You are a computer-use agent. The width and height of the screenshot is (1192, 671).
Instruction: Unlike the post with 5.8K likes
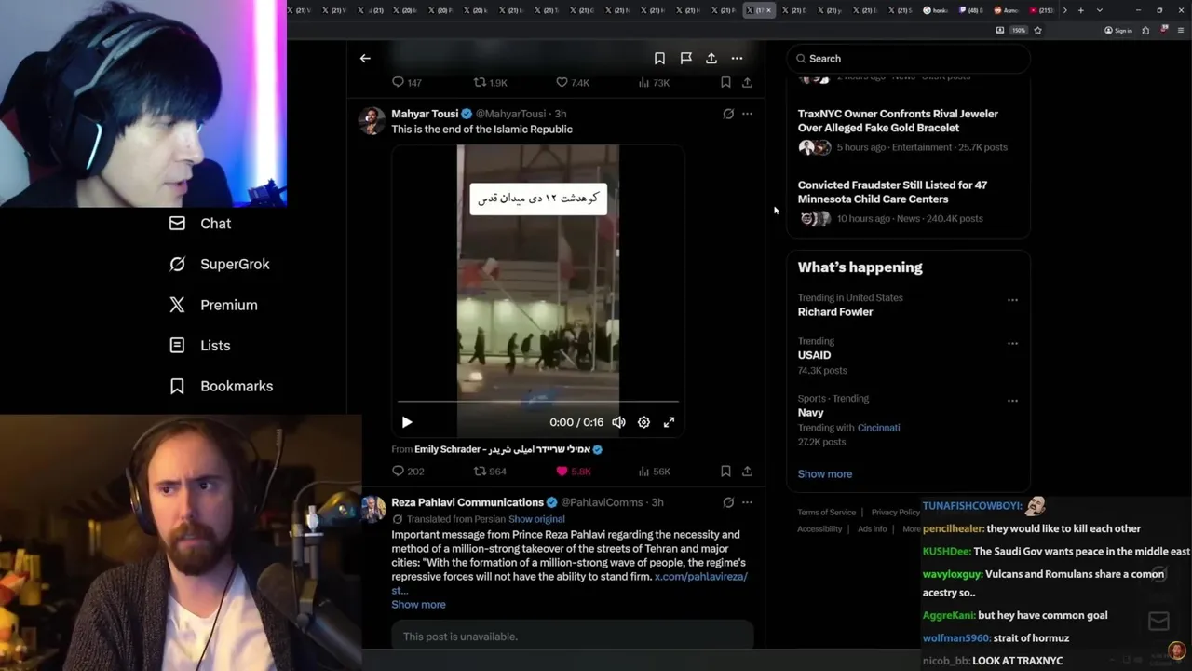[573, 471]
